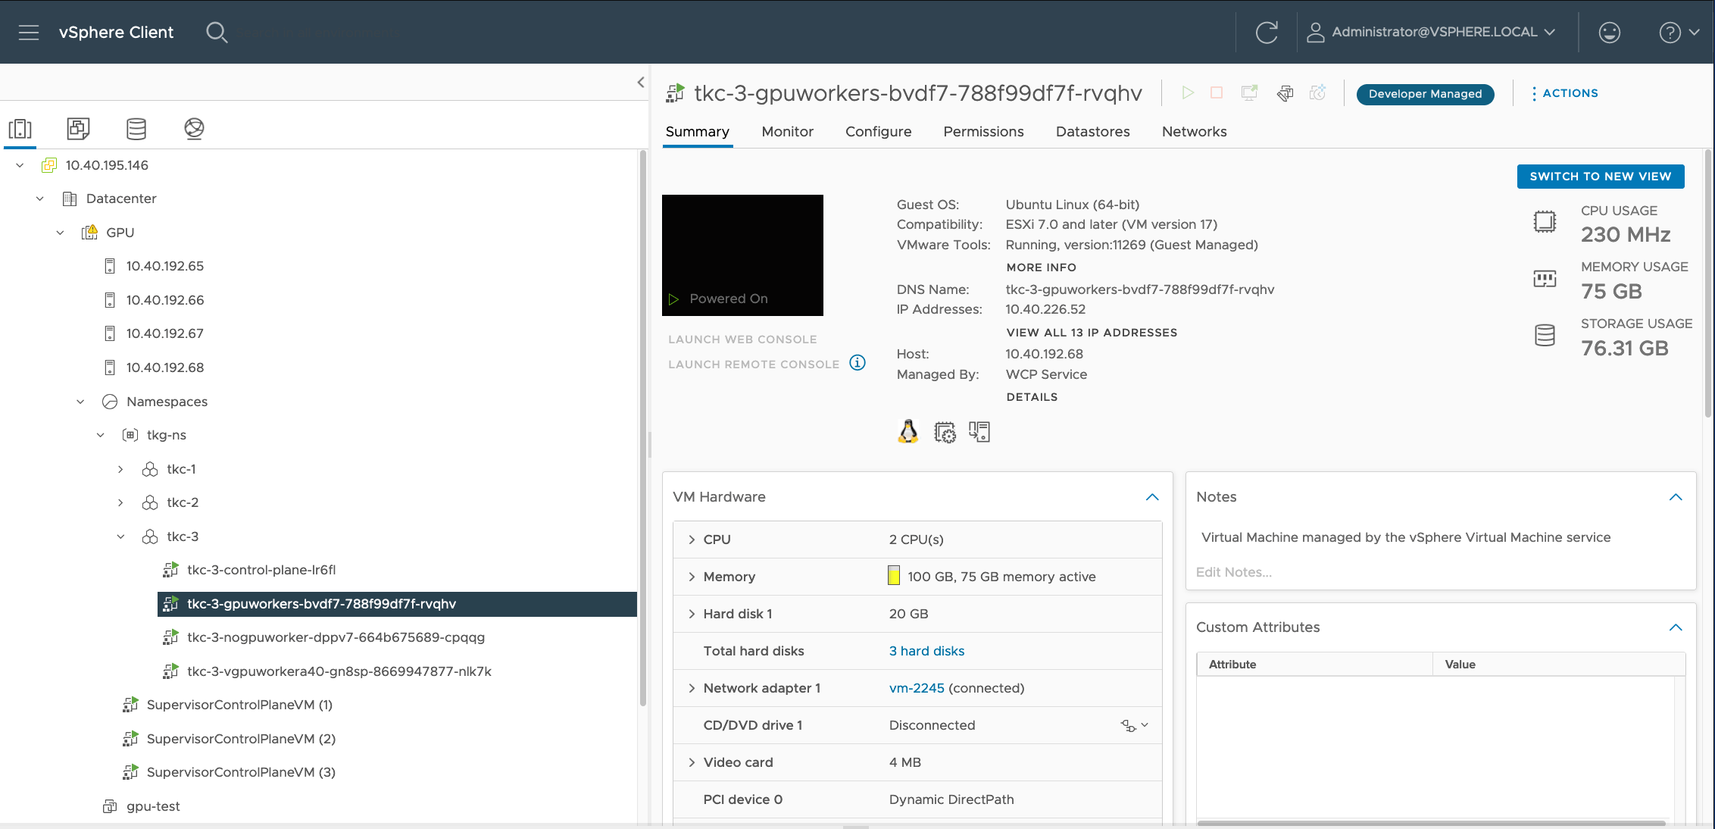Screen dimensions: 1715x829
Task: Click VIEW ALL 13 IP ADDRESSES
Action: point(1092,333)
